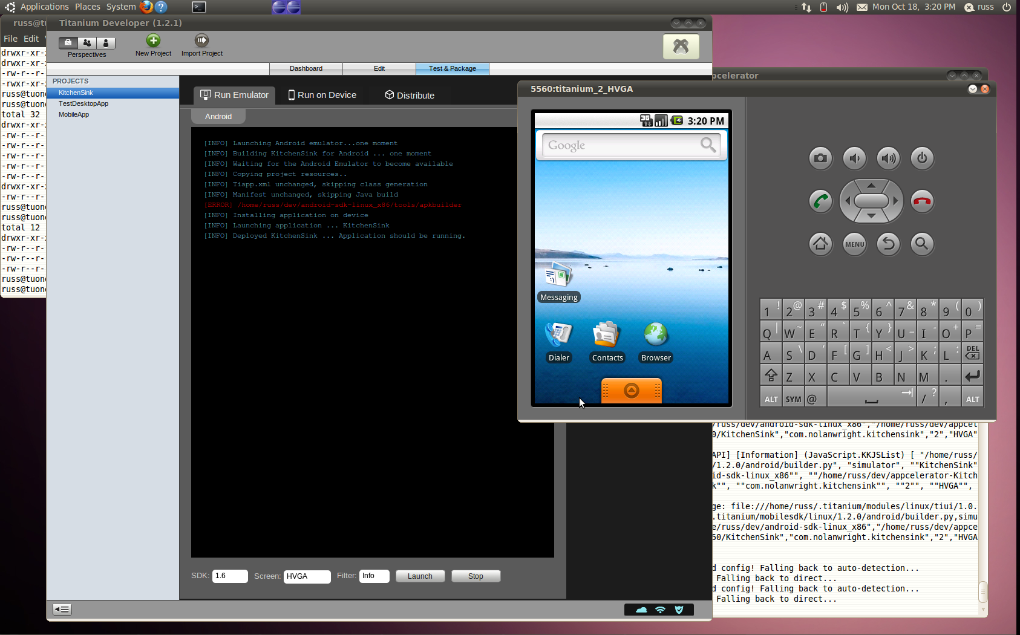
Task: Click the D-pad down arrow
Action: pyautogui.click(x=871, y=216)
